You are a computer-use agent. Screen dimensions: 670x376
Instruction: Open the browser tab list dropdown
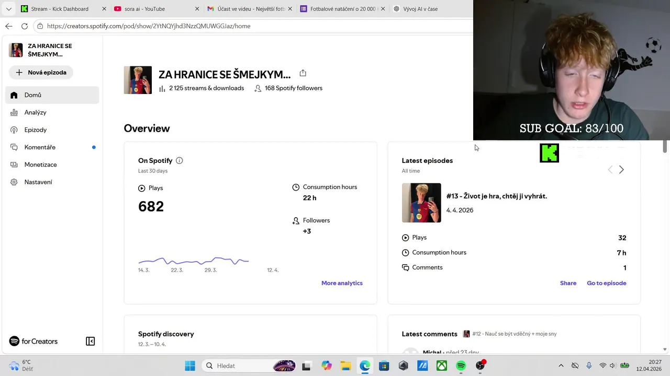(x=8, y=9)
